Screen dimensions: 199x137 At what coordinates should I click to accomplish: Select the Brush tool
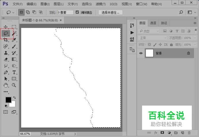point(14,46)
